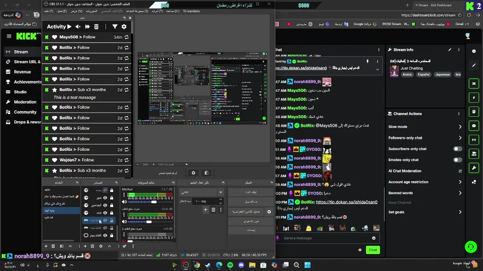Open the OBS tools menu (T)
This screenshot has width=483, height=271.
[x=157, y=11]
